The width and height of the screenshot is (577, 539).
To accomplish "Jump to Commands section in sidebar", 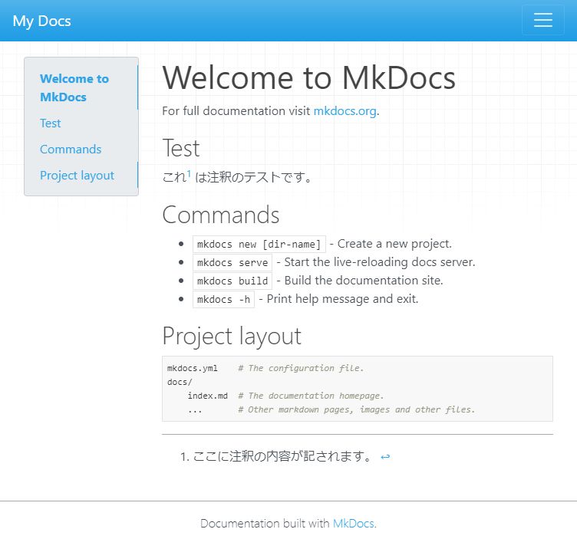I will coord(71,150).
